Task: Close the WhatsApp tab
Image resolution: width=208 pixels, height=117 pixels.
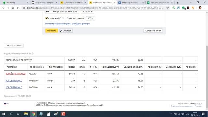Action: pos(28,3)
